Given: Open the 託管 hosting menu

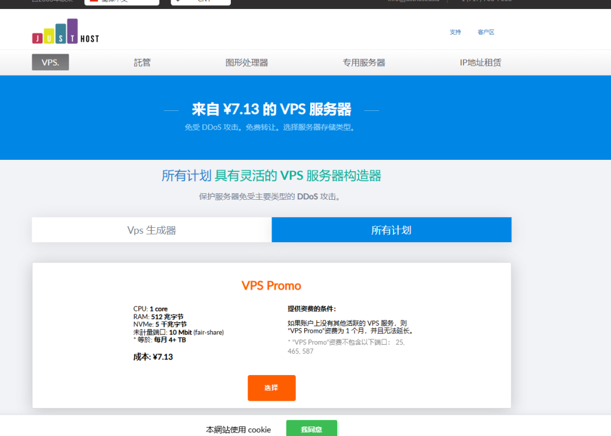Looking at the screenshot, I should [x=142, y=62].
